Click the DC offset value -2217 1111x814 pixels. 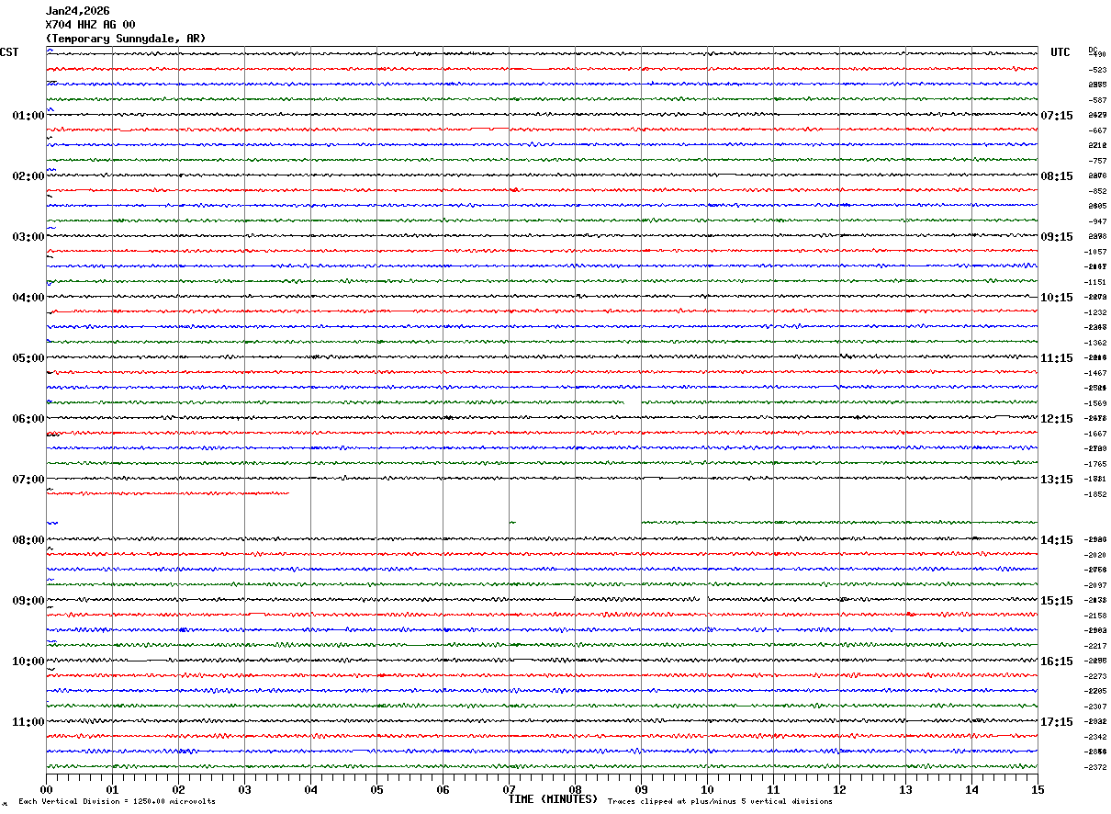click(1096, 646)
